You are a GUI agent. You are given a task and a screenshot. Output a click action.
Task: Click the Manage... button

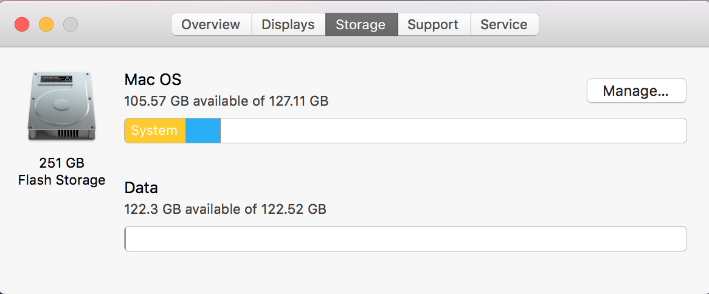coord(636,91)
